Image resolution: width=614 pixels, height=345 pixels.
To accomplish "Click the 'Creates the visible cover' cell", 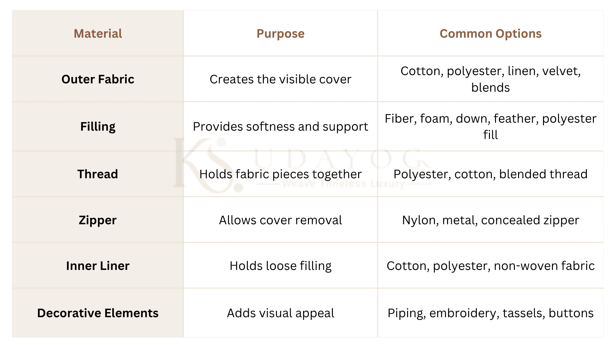I will tap(280, 79).
